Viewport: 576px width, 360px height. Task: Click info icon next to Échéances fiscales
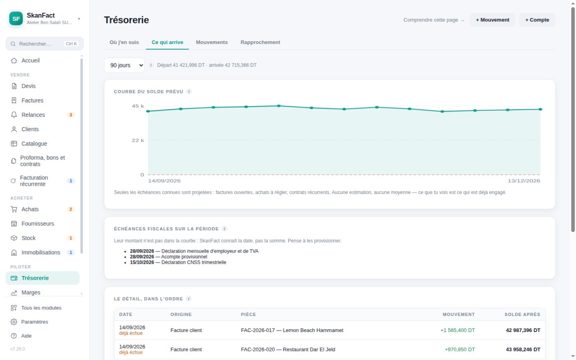point(224,229)
